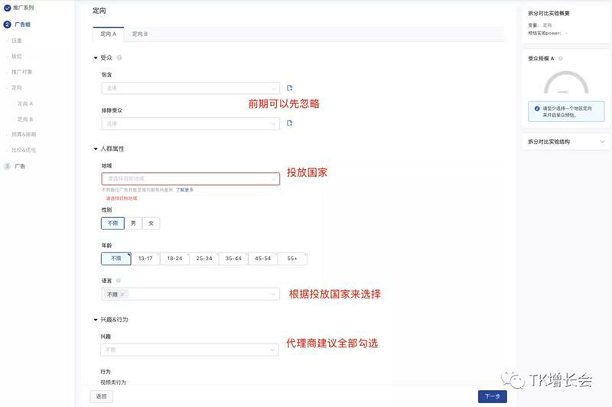This screenshot has height=407, width=612.
Task: Click the create-audience icon beside 排除受众 field
Action: pos(290,123)
